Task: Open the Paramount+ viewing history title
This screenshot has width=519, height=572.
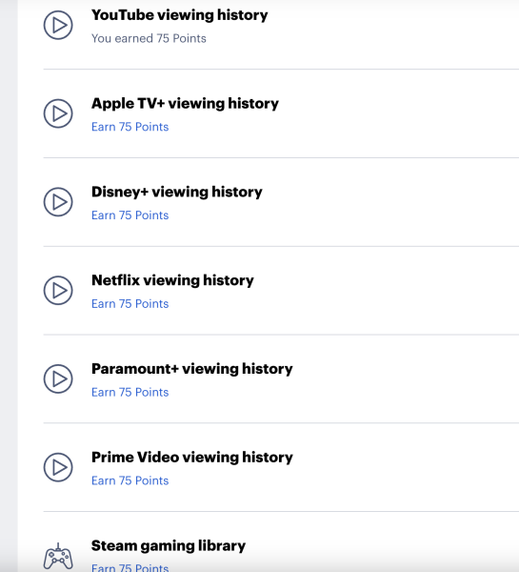Action: click(x=192, y=369)
